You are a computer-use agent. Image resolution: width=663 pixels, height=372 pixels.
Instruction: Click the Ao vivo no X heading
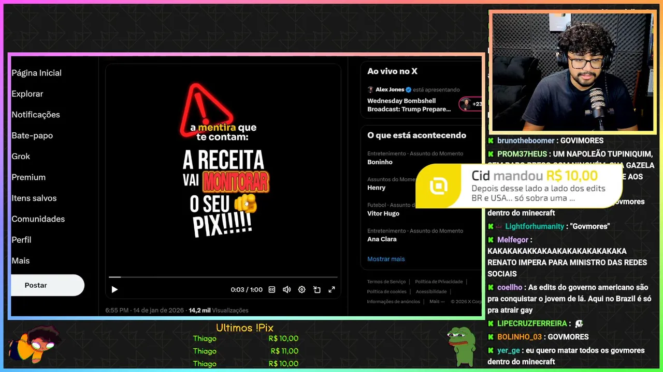[x=392, y=71]
